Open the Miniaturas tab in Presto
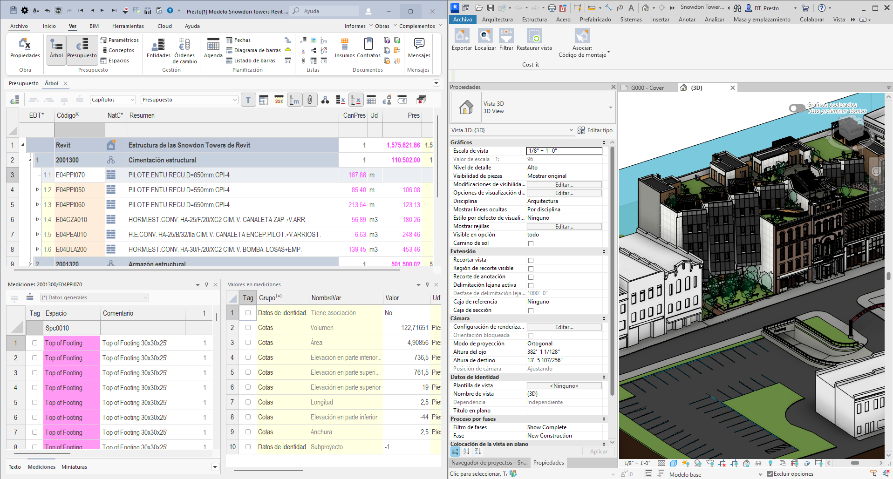The image size is (893, 479). tap(74, 466)
